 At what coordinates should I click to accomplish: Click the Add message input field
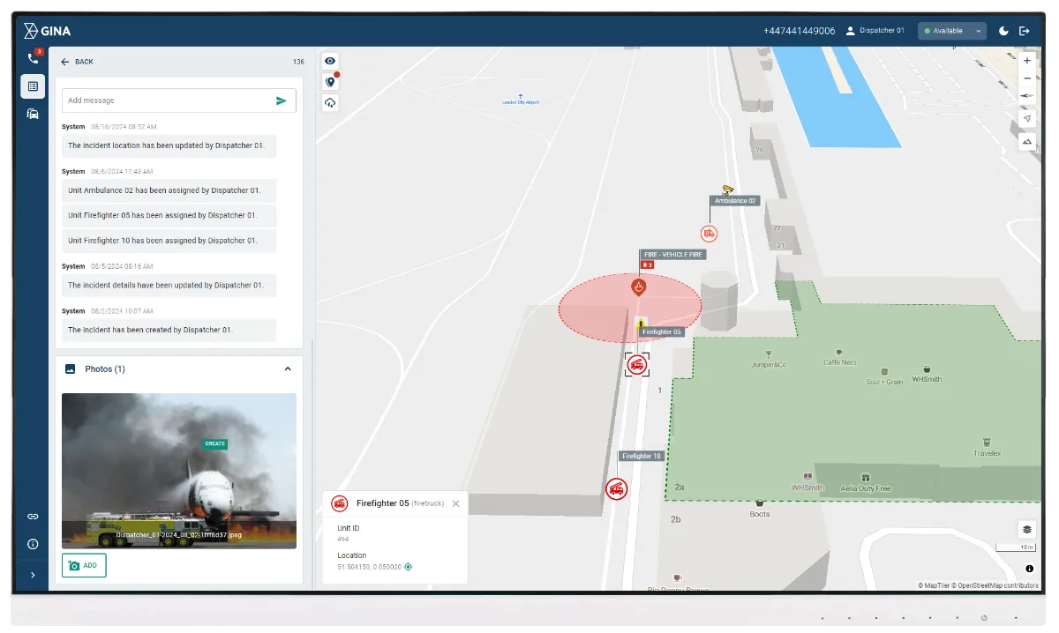point(159,100)
